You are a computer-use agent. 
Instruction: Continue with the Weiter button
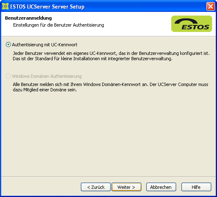tap(126, 187)
